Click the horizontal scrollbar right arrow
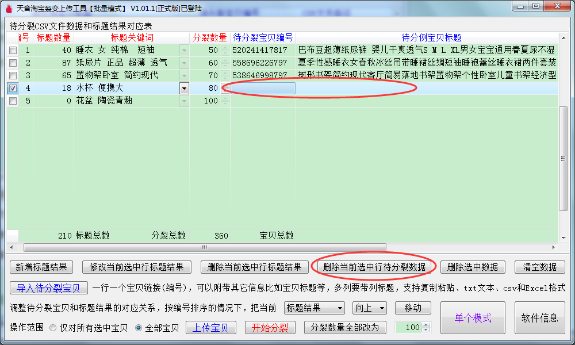 tap(554, 247)
